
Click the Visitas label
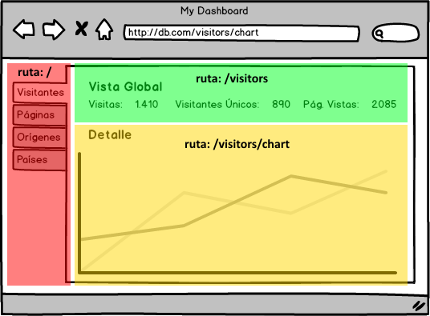tap(105, 104)
